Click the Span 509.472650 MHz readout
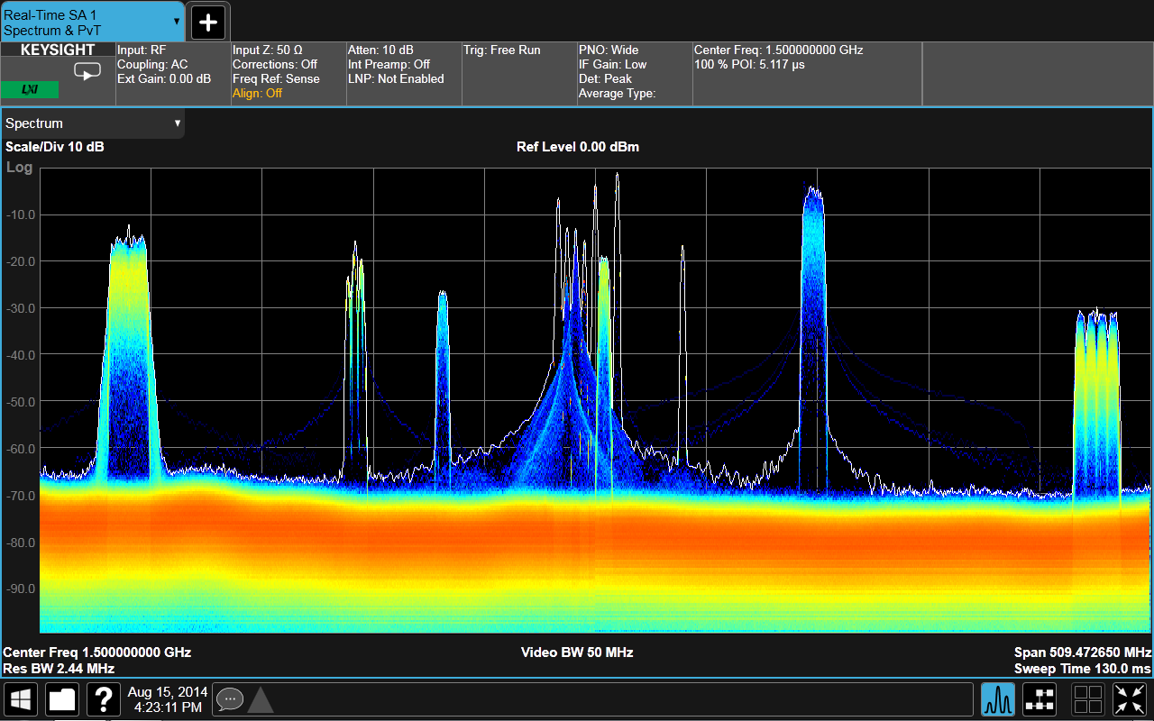 (1082, 653)
